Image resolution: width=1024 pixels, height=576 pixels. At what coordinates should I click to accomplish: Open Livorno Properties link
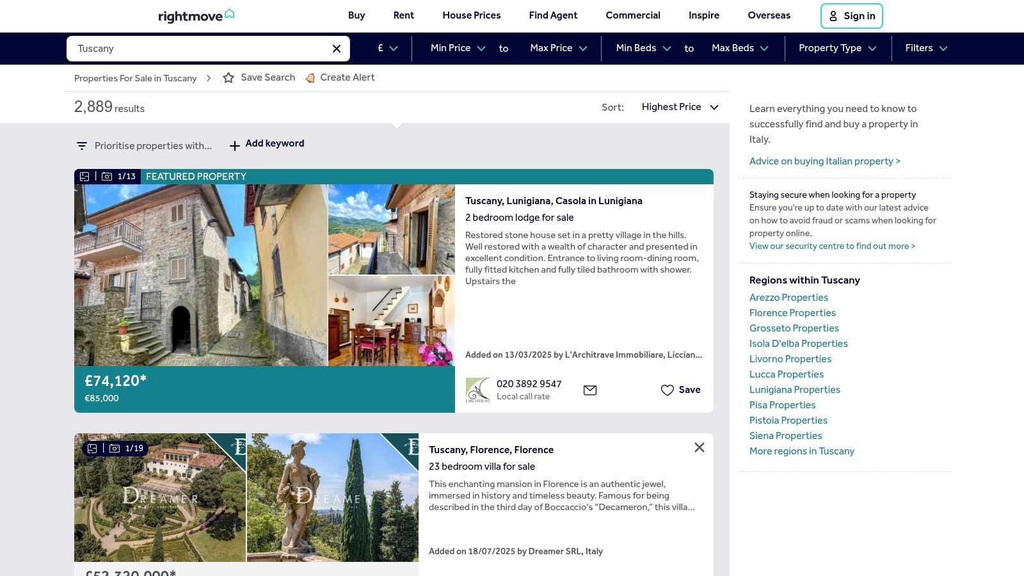pos(790,359)
